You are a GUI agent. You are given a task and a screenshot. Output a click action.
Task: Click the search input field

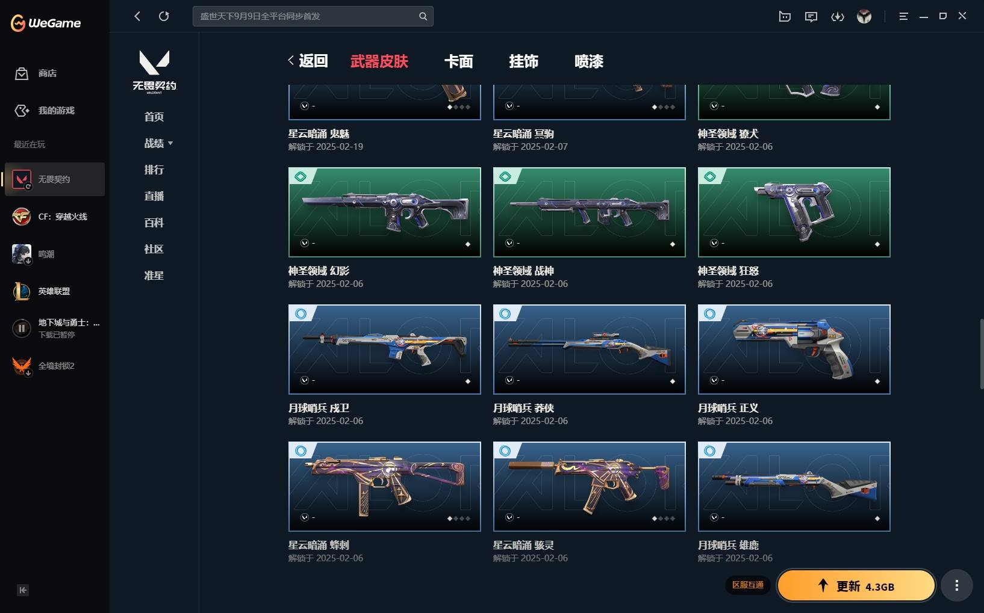click(x=313, y=16)
